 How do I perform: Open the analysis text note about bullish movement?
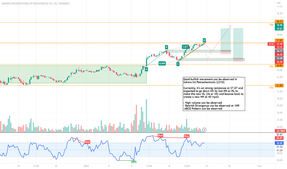pyautogui.click(x=214, y=94)
